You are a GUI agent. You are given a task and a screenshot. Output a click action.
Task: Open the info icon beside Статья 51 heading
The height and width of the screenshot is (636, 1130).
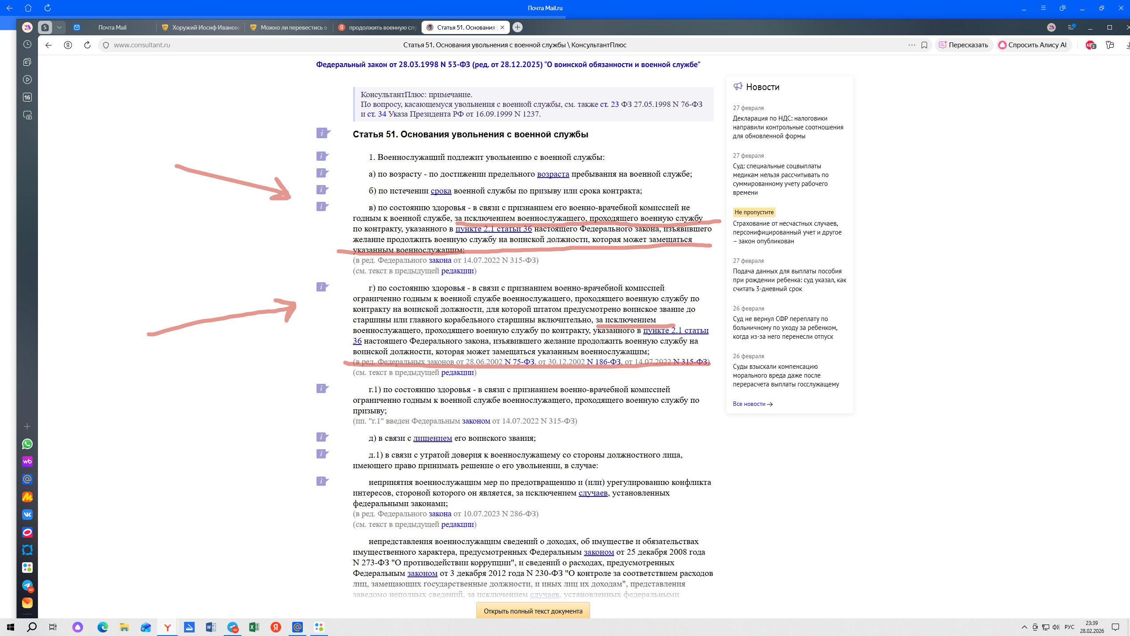(323, 133)
